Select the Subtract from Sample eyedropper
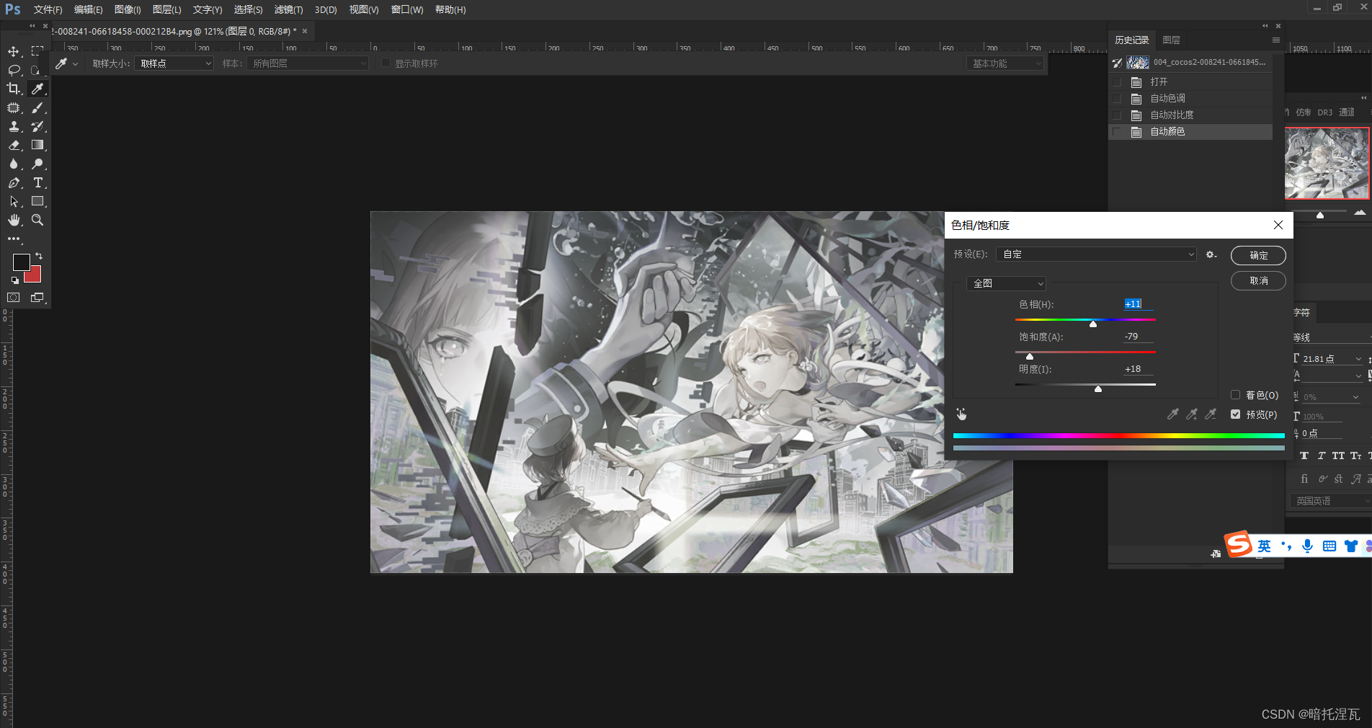1372x728 pixels. point(1211,414)
